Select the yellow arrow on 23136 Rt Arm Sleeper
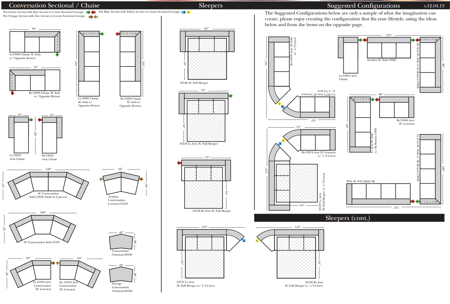The width and height of the screenshot is (450, 304). 257,240
